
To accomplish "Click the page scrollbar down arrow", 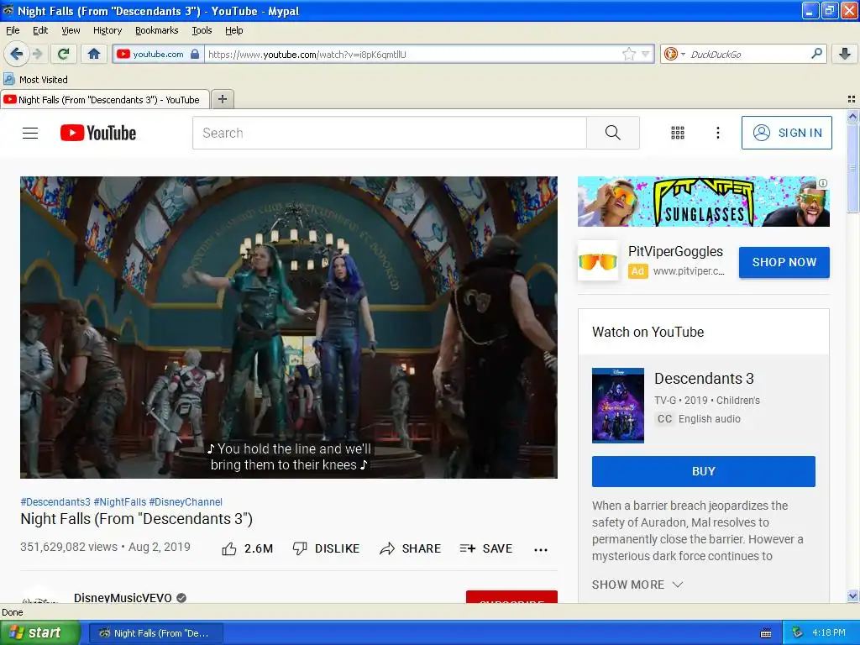I will (852, 595).
